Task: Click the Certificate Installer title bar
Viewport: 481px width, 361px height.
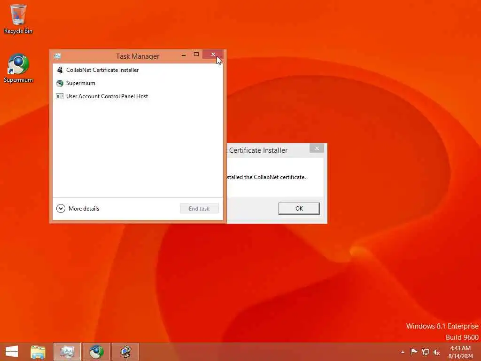Action: [268, 150]
